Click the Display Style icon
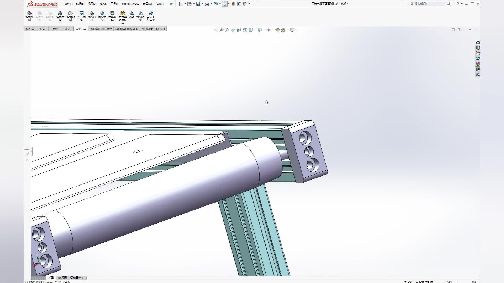This screenshot has height=283, width=504. pyautogui.click(x=260, y=30)
